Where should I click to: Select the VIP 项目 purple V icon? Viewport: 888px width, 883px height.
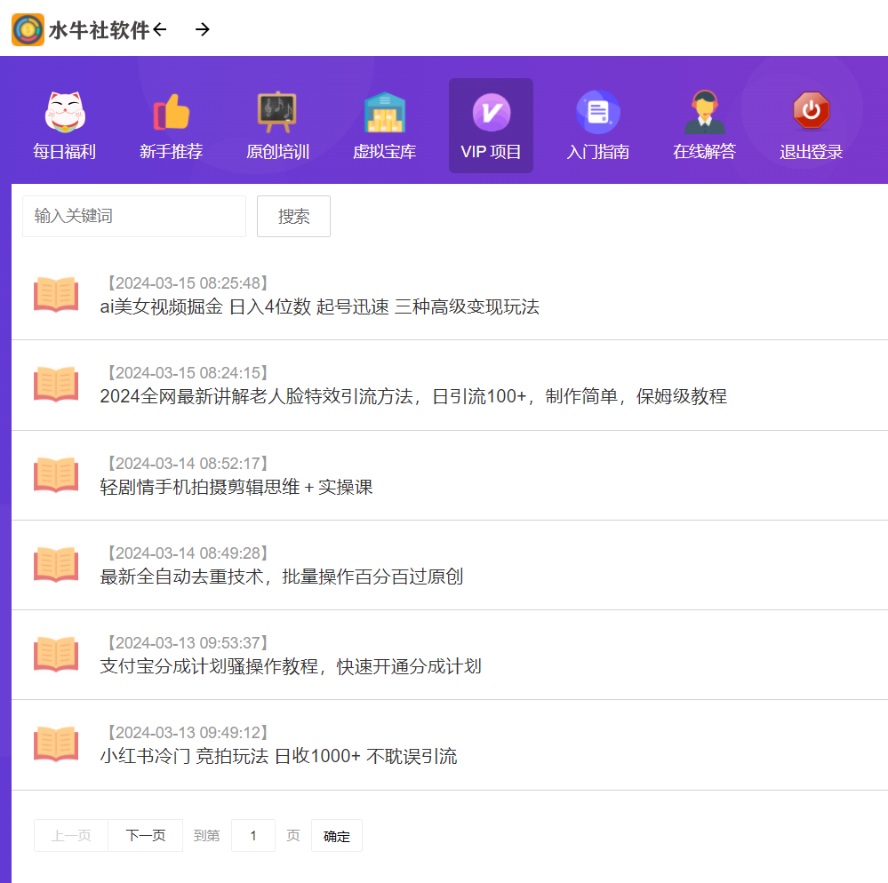pos(491,112)
